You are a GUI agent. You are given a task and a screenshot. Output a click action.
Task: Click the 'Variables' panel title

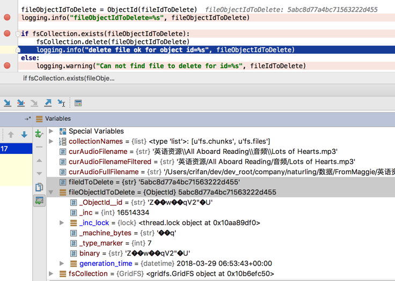coord(58,119)
